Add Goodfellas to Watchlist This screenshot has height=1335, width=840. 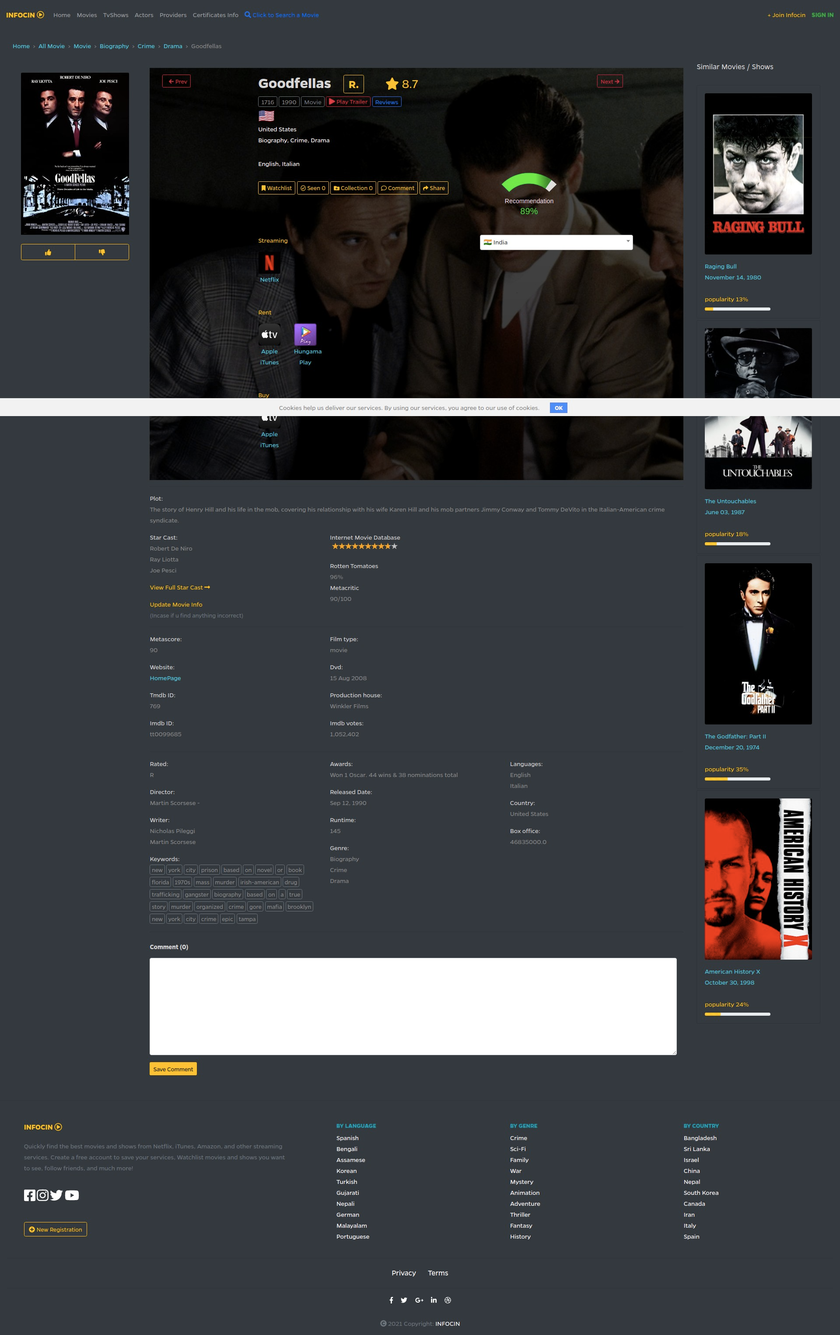pyautogui.click(x=276, y=188)
